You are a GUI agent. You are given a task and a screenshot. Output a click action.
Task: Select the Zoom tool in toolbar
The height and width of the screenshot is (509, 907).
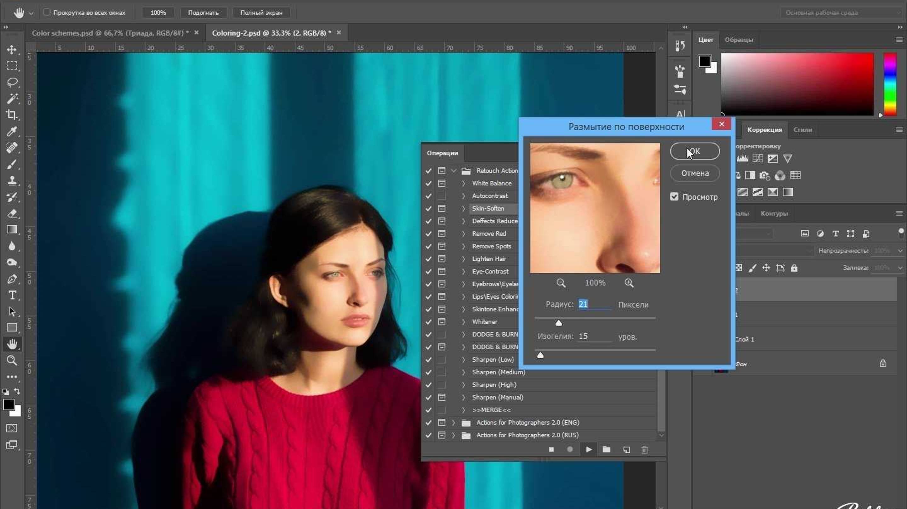point(12,360)
